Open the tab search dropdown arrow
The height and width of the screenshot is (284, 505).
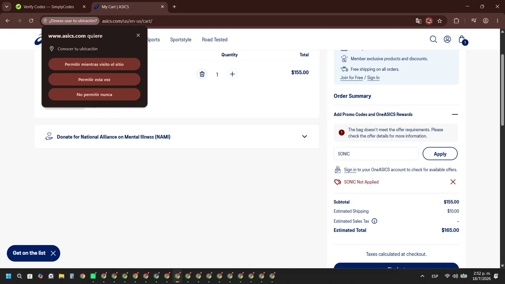[6, 7]
